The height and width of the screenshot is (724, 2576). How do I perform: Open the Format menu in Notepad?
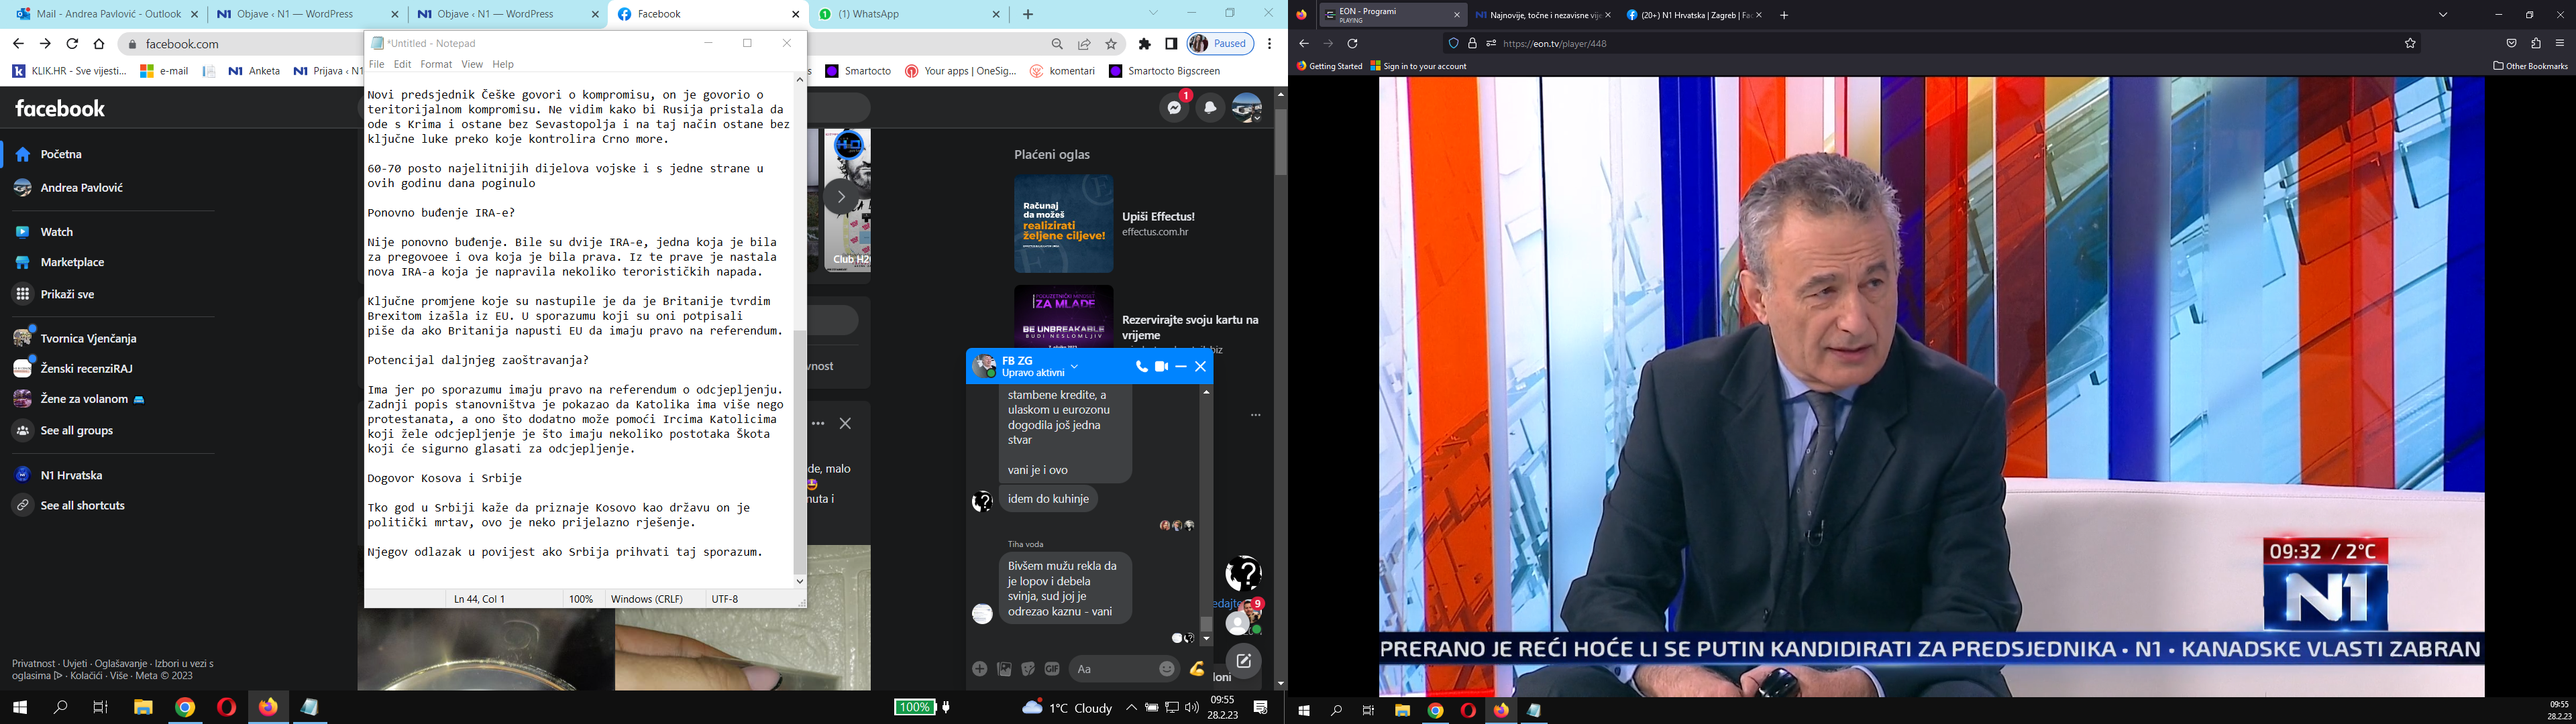tap(436, 63)
